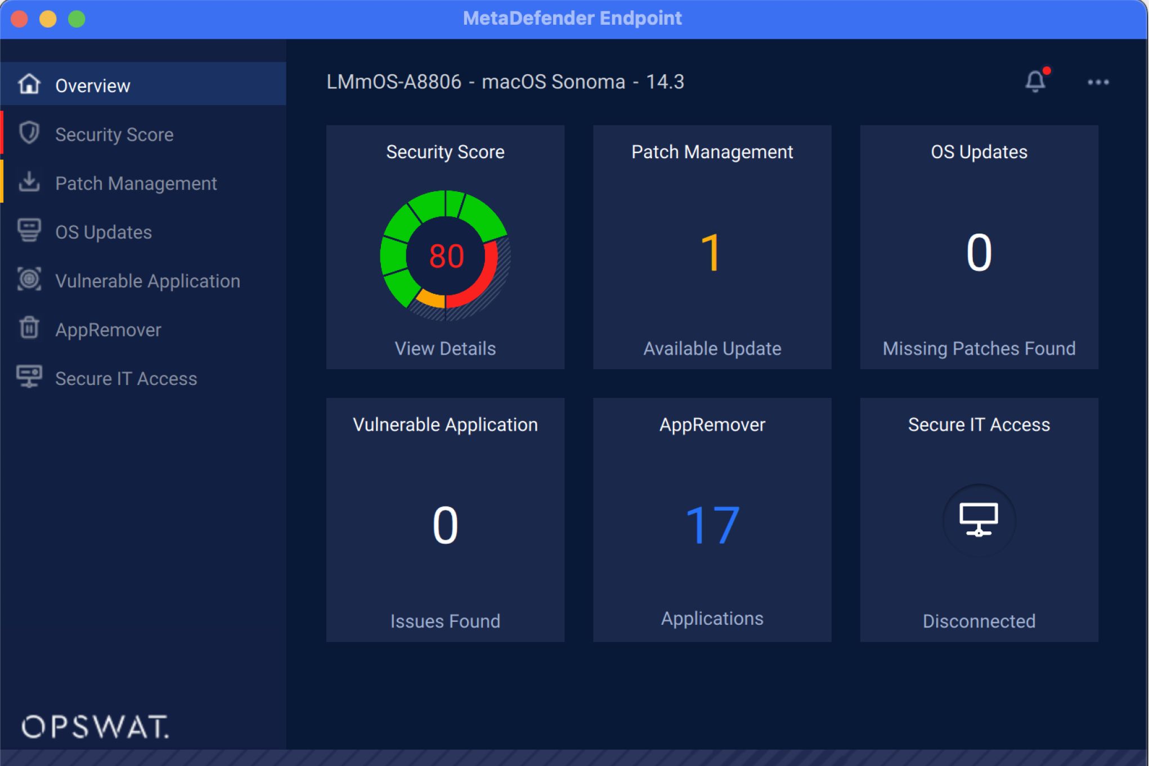This screenshot has width=1149, height=766.
Task: Click the OS Updates icon in sidebar
Action: click(29, 231)
